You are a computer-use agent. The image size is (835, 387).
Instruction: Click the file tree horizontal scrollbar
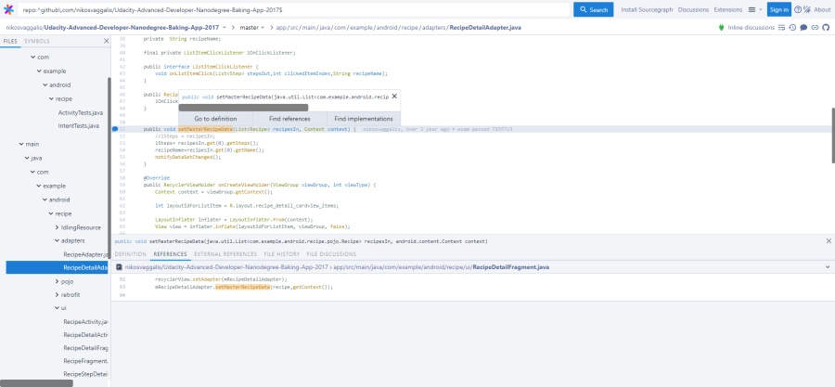[x=36, y=383]
